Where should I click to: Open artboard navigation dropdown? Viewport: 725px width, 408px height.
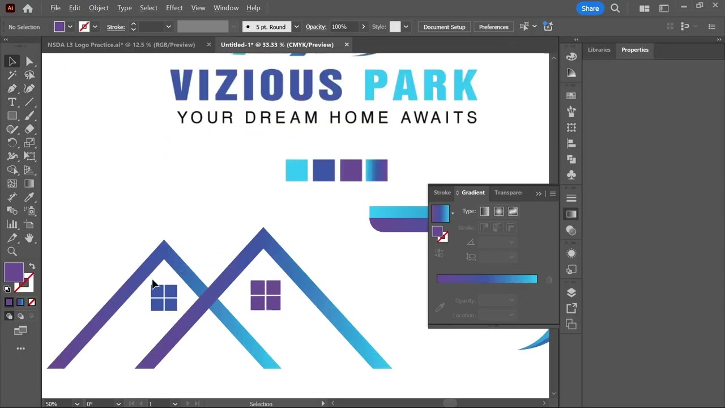(174, 404)
